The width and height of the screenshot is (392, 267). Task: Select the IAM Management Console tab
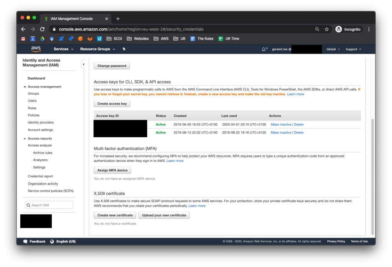(x=75, y=19)
